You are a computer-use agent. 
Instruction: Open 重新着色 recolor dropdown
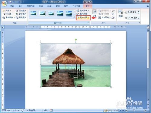coord(9,17)
